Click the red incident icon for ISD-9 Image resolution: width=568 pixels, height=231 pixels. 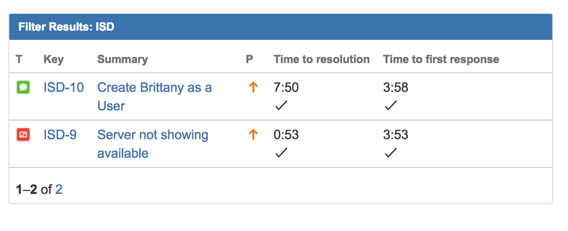[23, 135]
